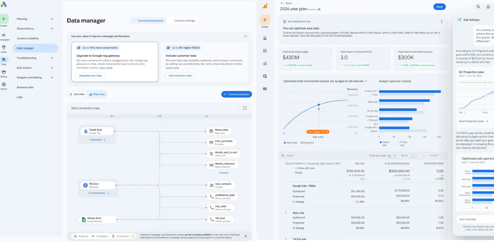Open Advertising icon in Analytics sidebar
The height and width of the screenshot is (242, 494).
[265, 76]
